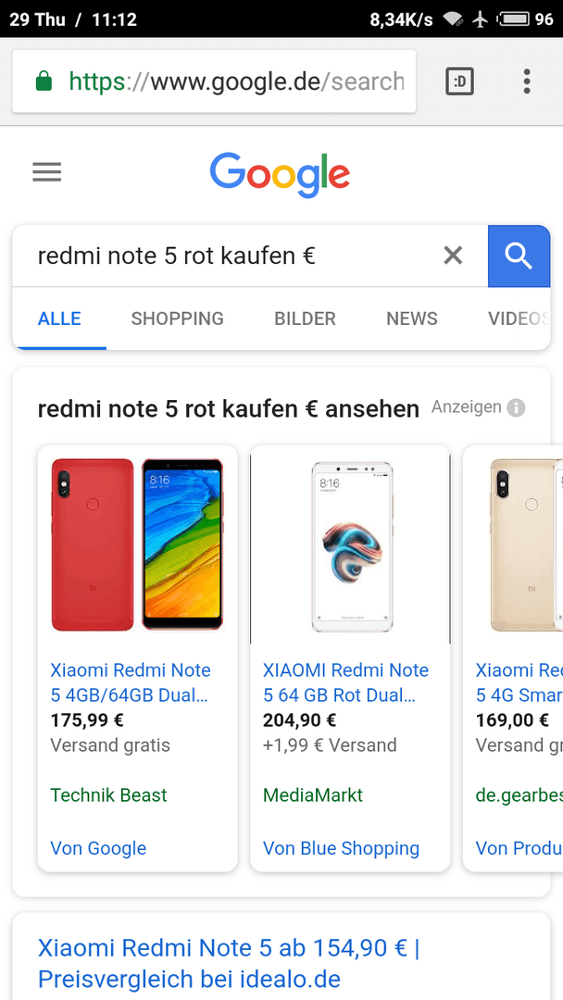Open the News results tab

pyautogui.click(x=412, y=319)
